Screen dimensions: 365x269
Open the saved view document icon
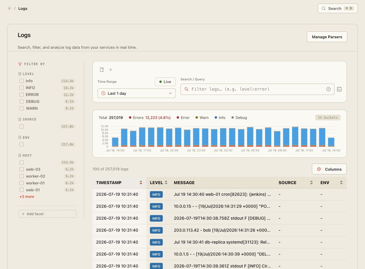(102, 70)
